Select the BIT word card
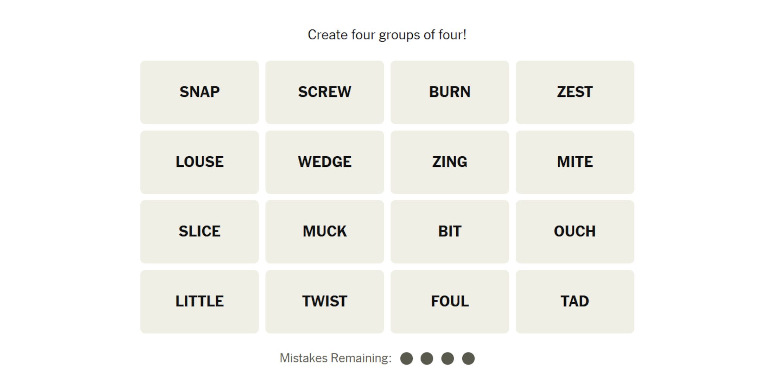This screenshot has width=774, height=387. pos(450,232)
